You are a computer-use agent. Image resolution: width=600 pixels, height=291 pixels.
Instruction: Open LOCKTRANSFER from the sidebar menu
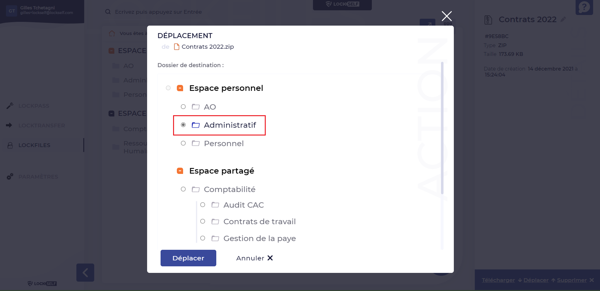[x=42, y=126]
